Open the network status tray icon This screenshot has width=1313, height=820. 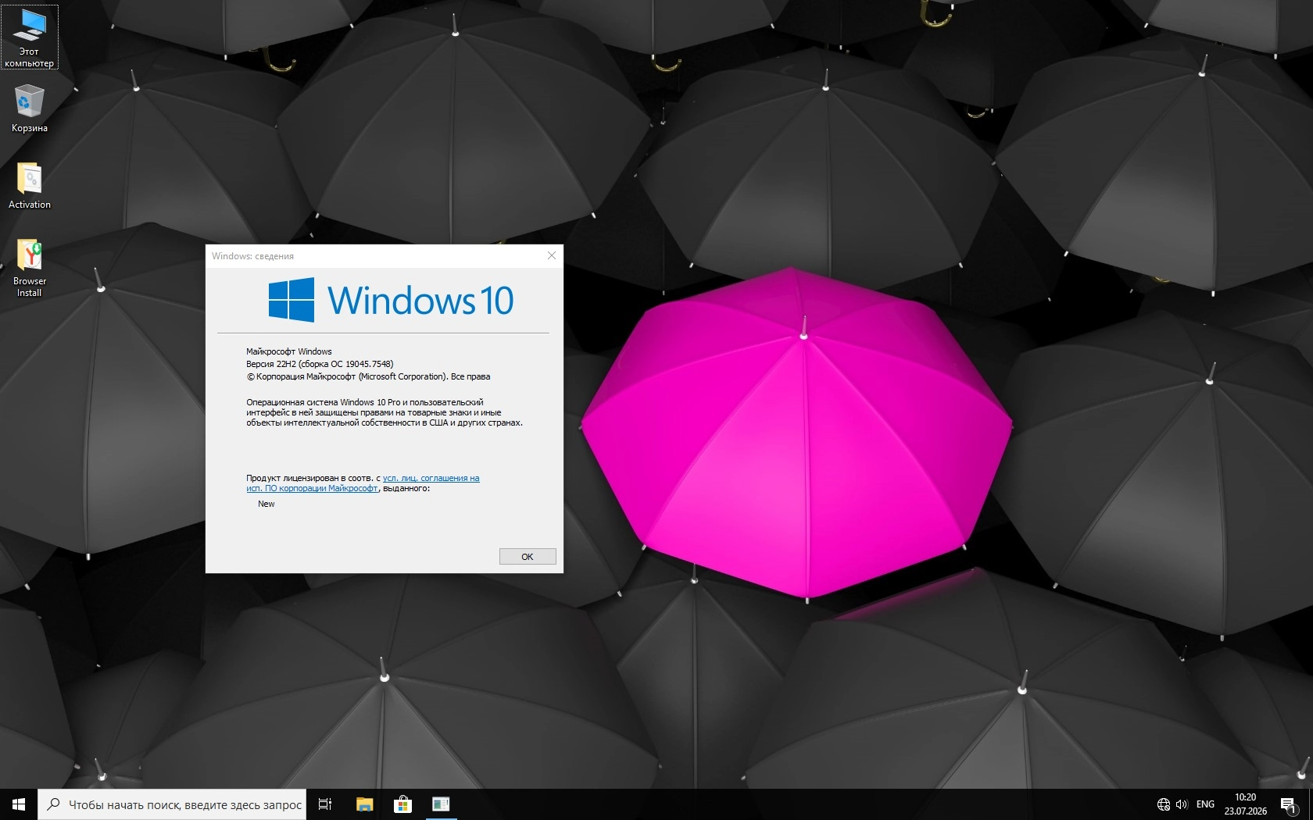click(1163, 804)
